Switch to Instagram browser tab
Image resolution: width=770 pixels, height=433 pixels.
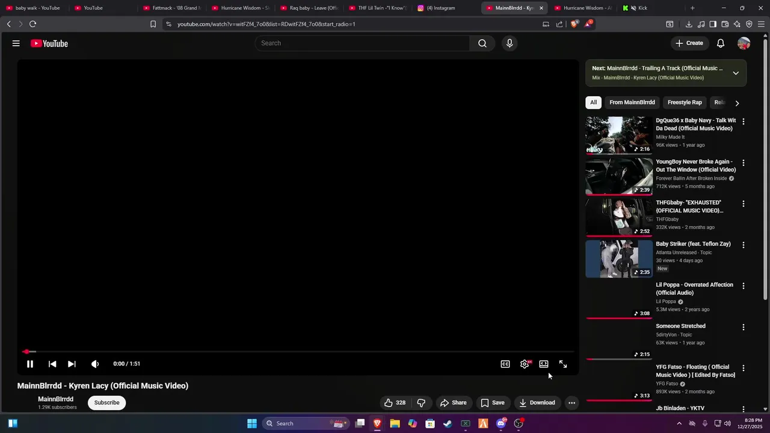pyautogui.click(x=446, y=8)
